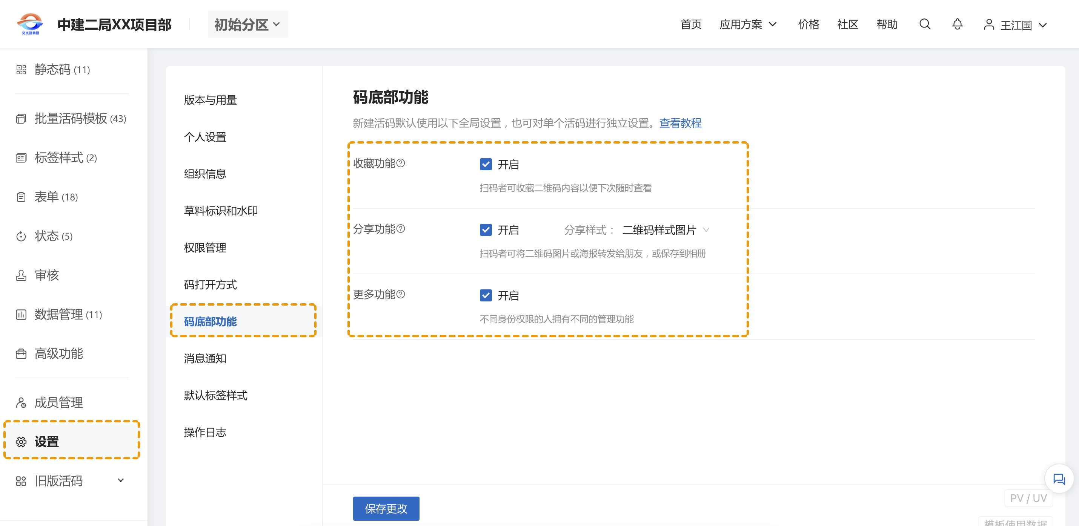The height and width of the screenshot is (526, 1079).
Task: Click the 批量活码模板 sidebar icon
Action: click(x=21, y=119)
